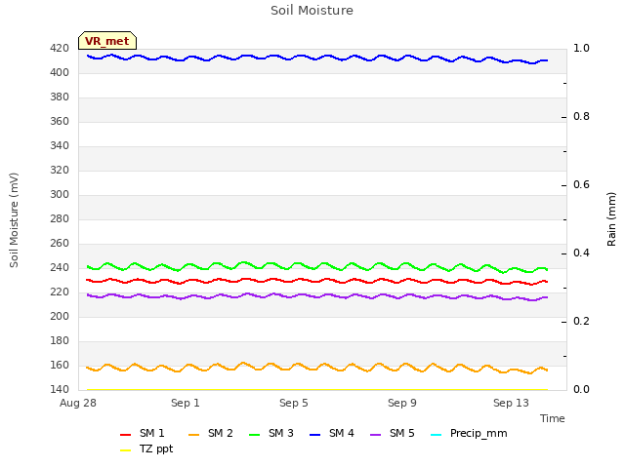
Task: Click the 1.0 rain axis label
Action: pos(581,49)
